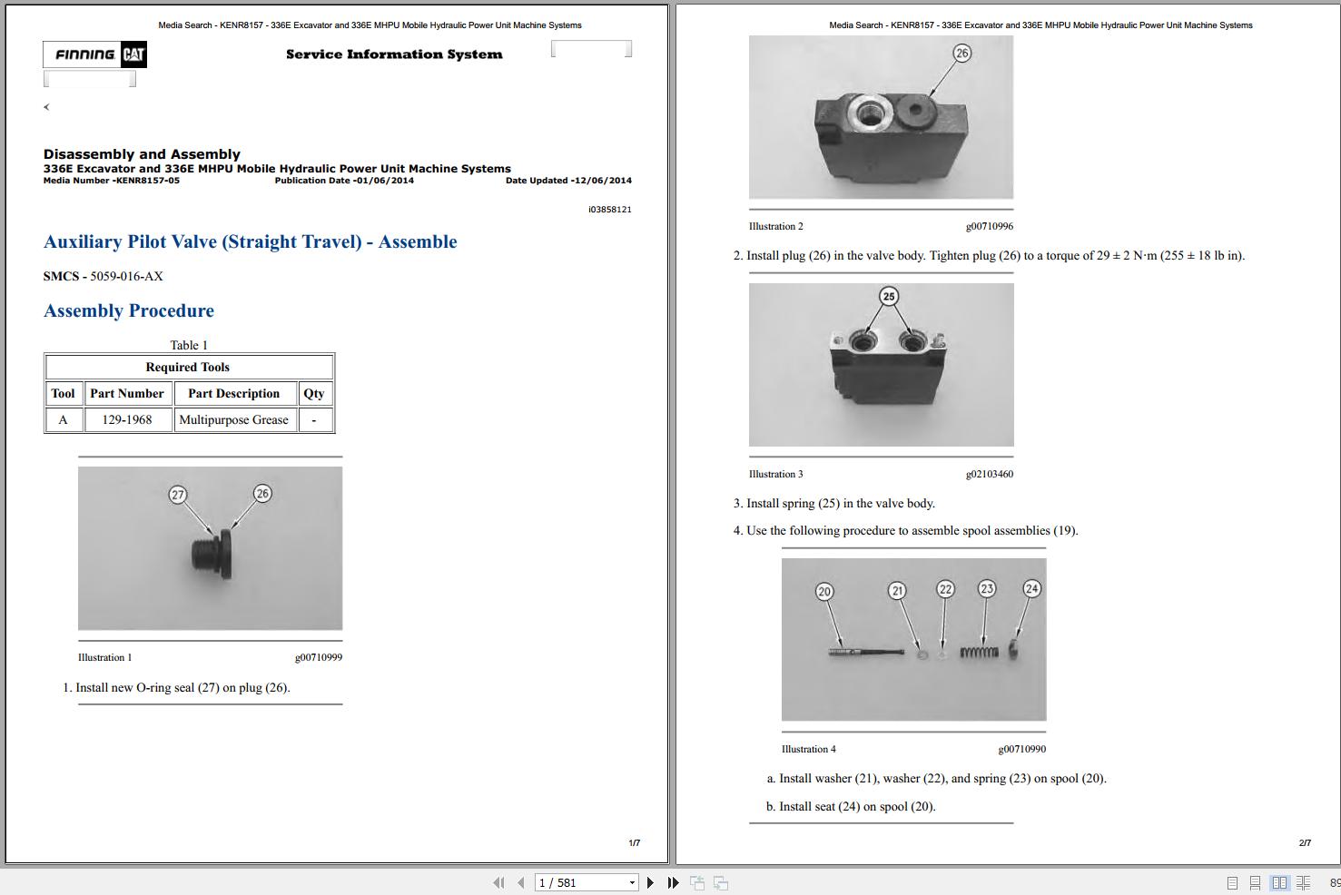Click the back chevron on page one

pyautogui.click(x=46, y=107)
